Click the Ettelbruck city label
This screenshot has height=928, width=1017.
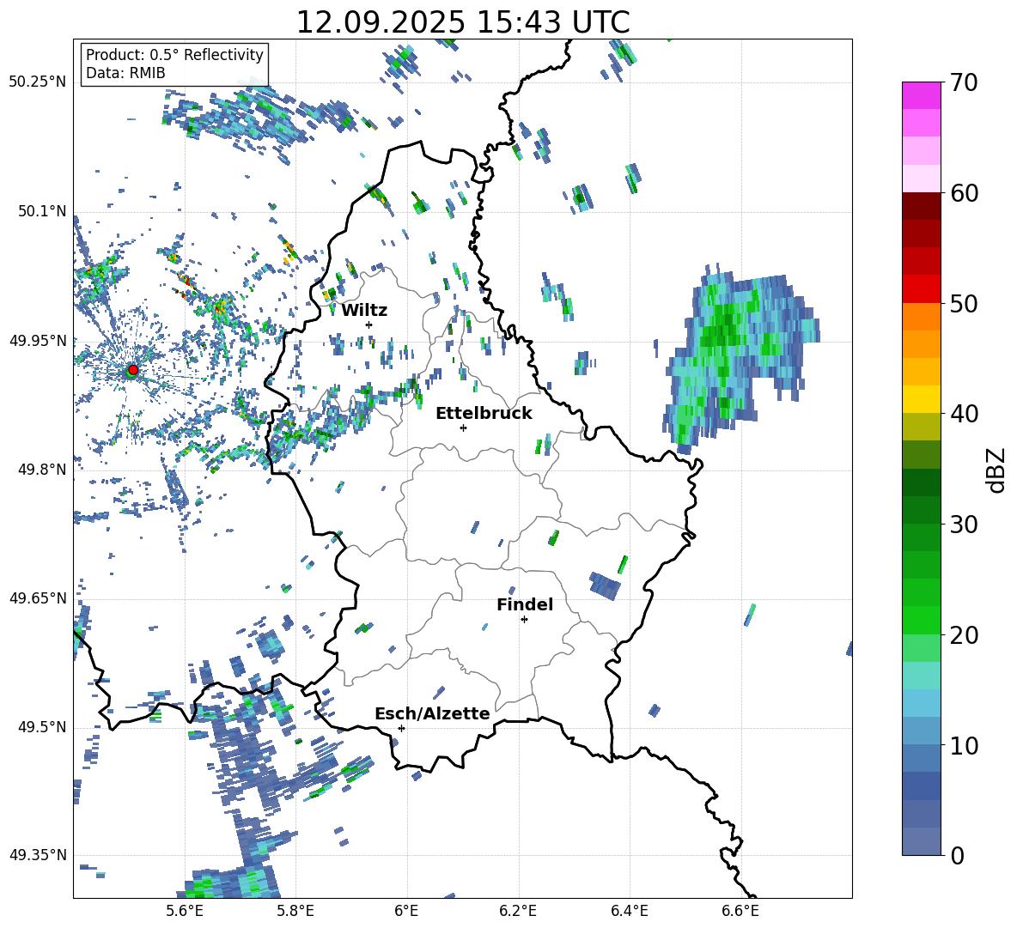point(484,414)
